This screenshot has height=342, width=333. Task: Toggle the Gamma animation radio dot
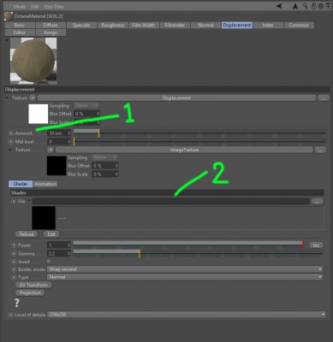[x=14, y=253]
